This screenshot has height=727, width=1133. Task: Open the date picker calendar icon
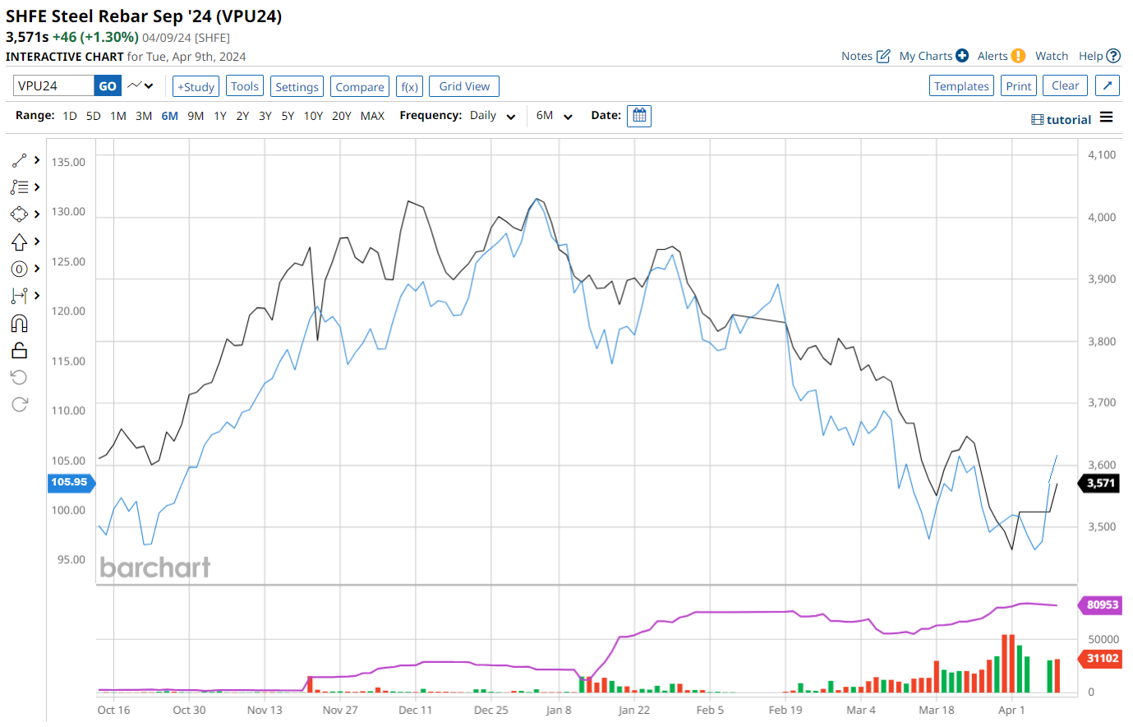[638, 116]
